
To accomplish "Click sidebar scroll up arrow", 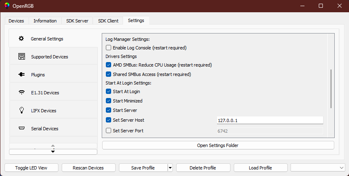I will point(53,146).
